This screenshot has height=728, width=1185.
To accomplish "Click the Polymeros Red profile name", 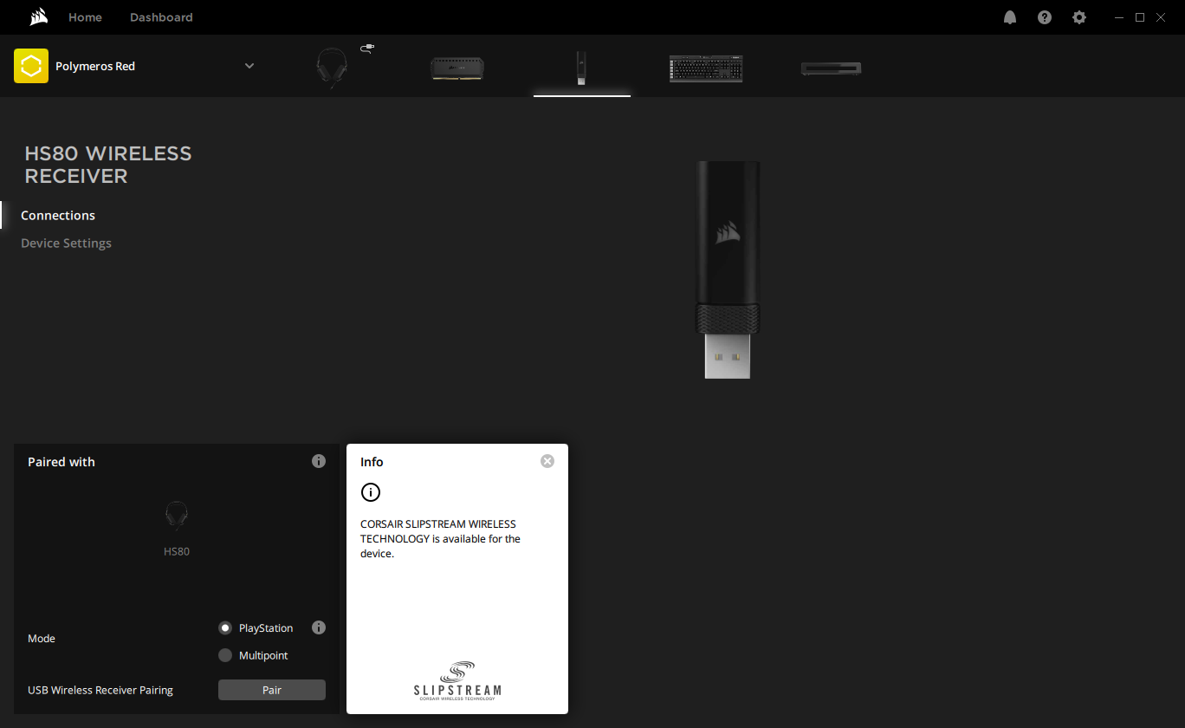I will click(x=95, y=66).
